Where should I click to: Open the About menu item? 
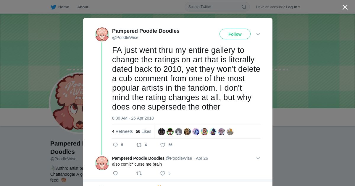(x=83, y=7)
